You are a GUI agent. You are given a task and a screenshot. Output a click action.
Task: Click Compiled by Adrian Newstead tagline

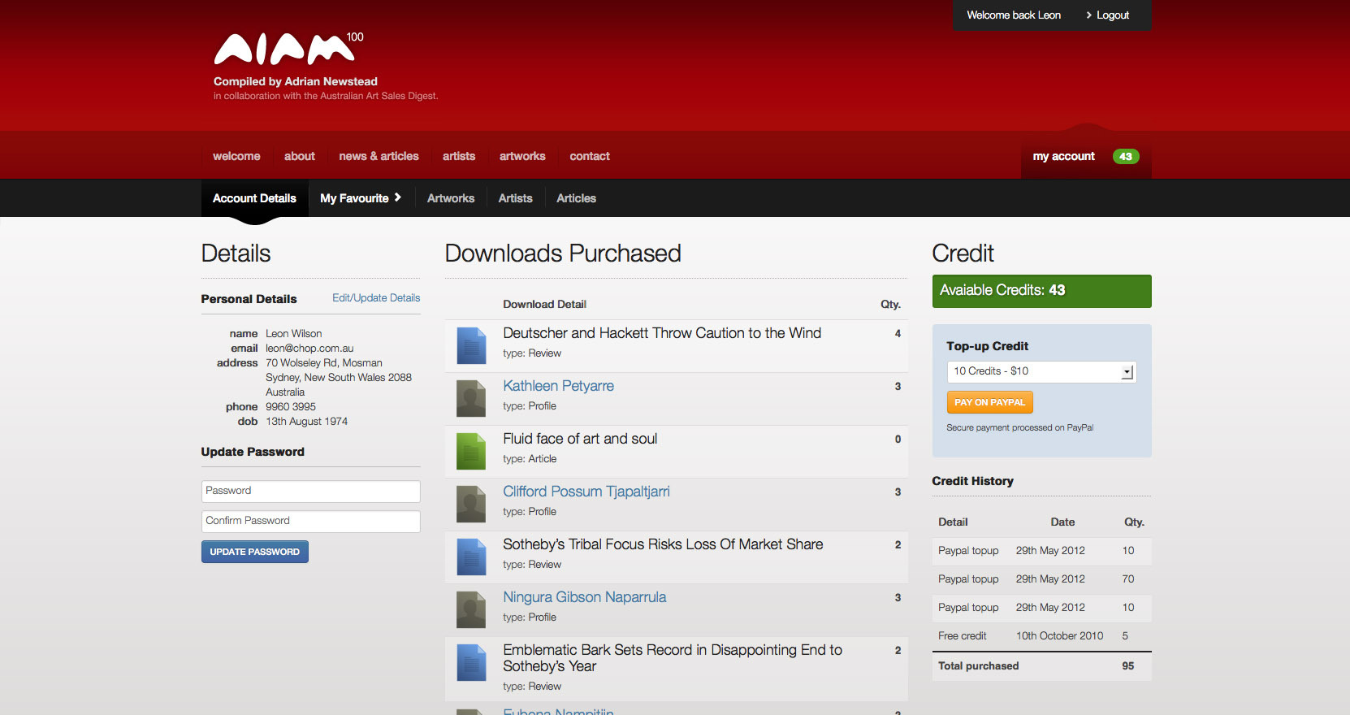(296, 81)
